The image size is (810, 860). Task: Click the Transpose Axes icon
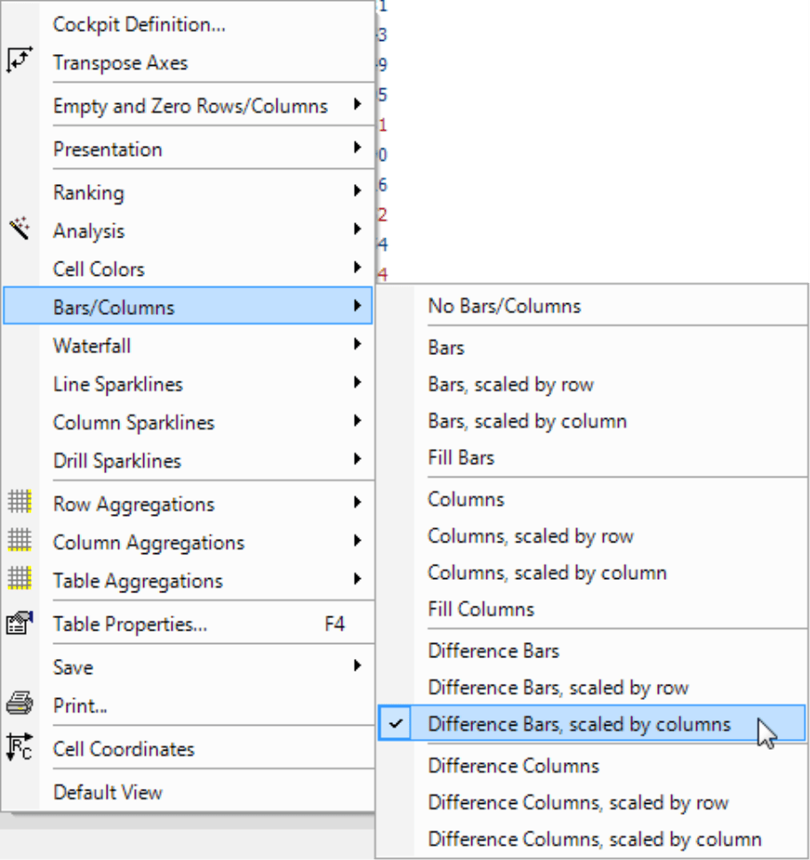click(20, 60)
